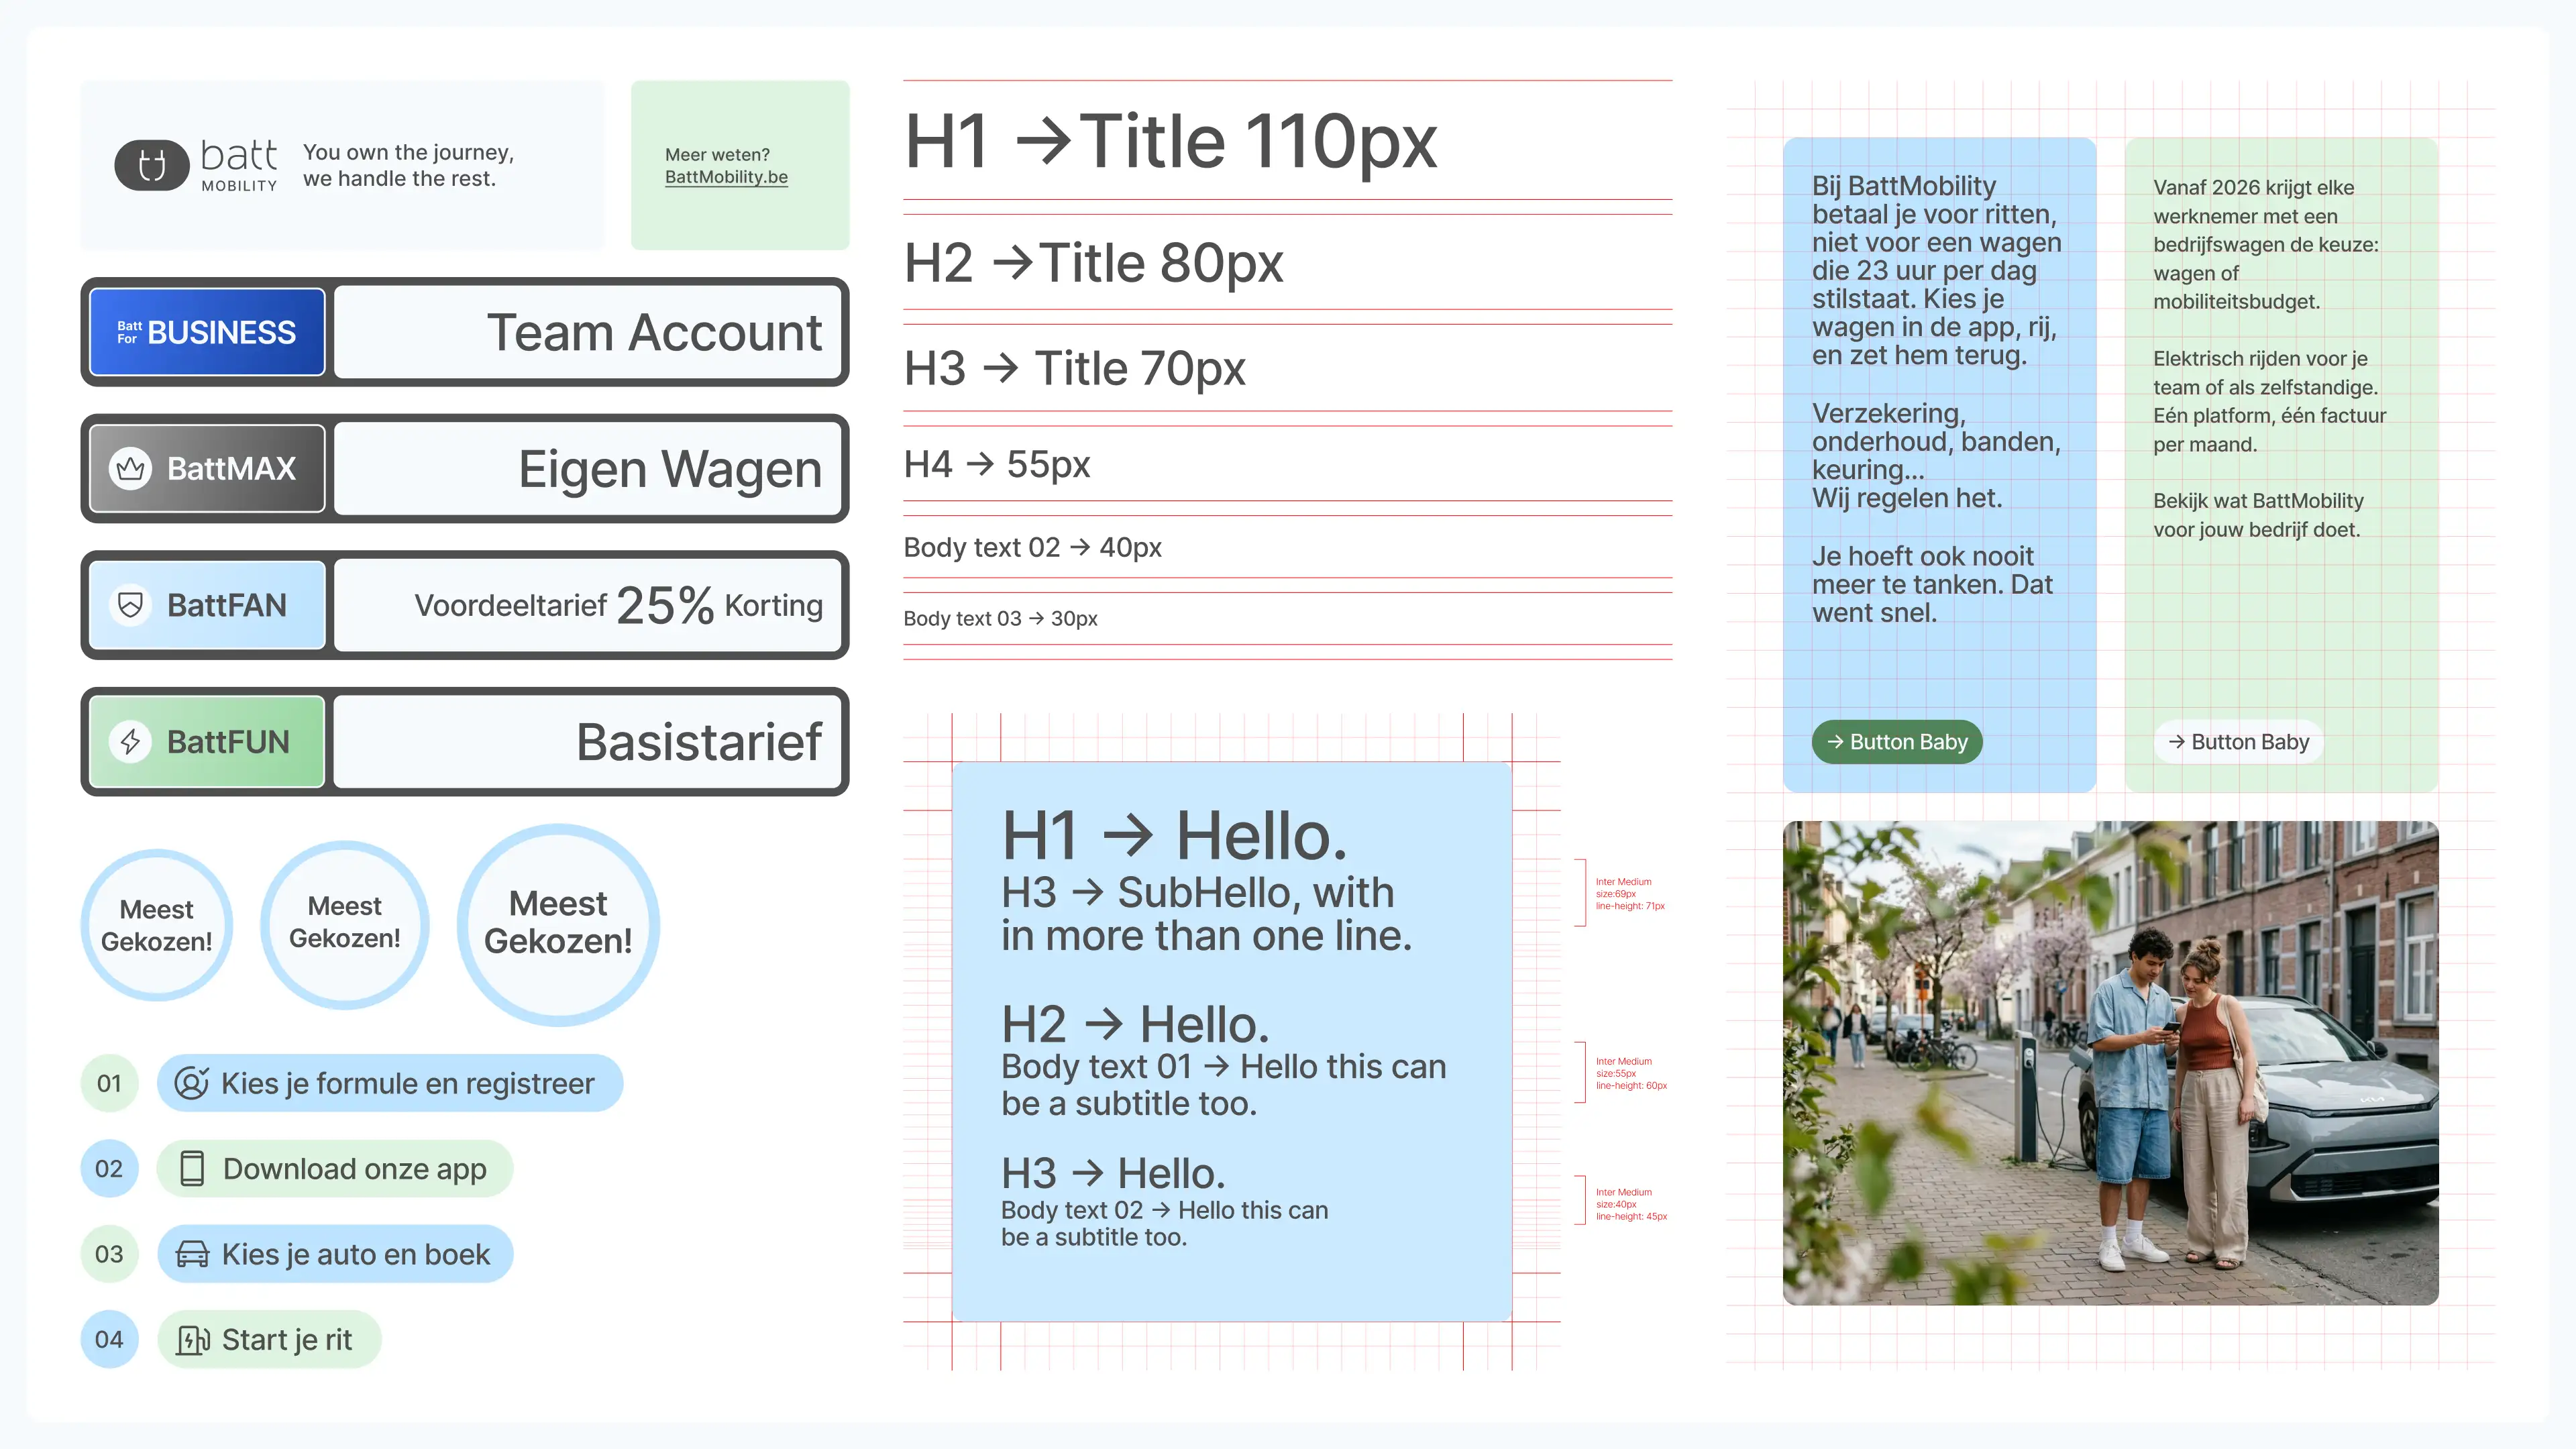Click the paragraph starting 'Vanaf 2026 krijgt elke'
Image resolution: width=2576 pixels, height=1449 pixels.
pos(2265,244)
